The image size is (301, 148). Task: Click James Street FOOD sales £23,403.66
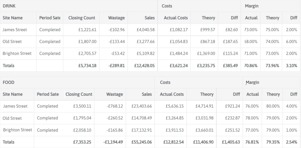pos(141,106)
